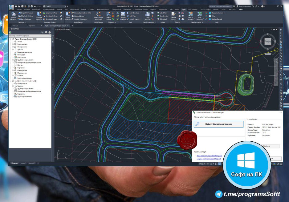Expand the Поверхности node under Pipes - Drainage Design
Image resolution: width=289 pixels, height=202 pixels.
tap(13, 47)
